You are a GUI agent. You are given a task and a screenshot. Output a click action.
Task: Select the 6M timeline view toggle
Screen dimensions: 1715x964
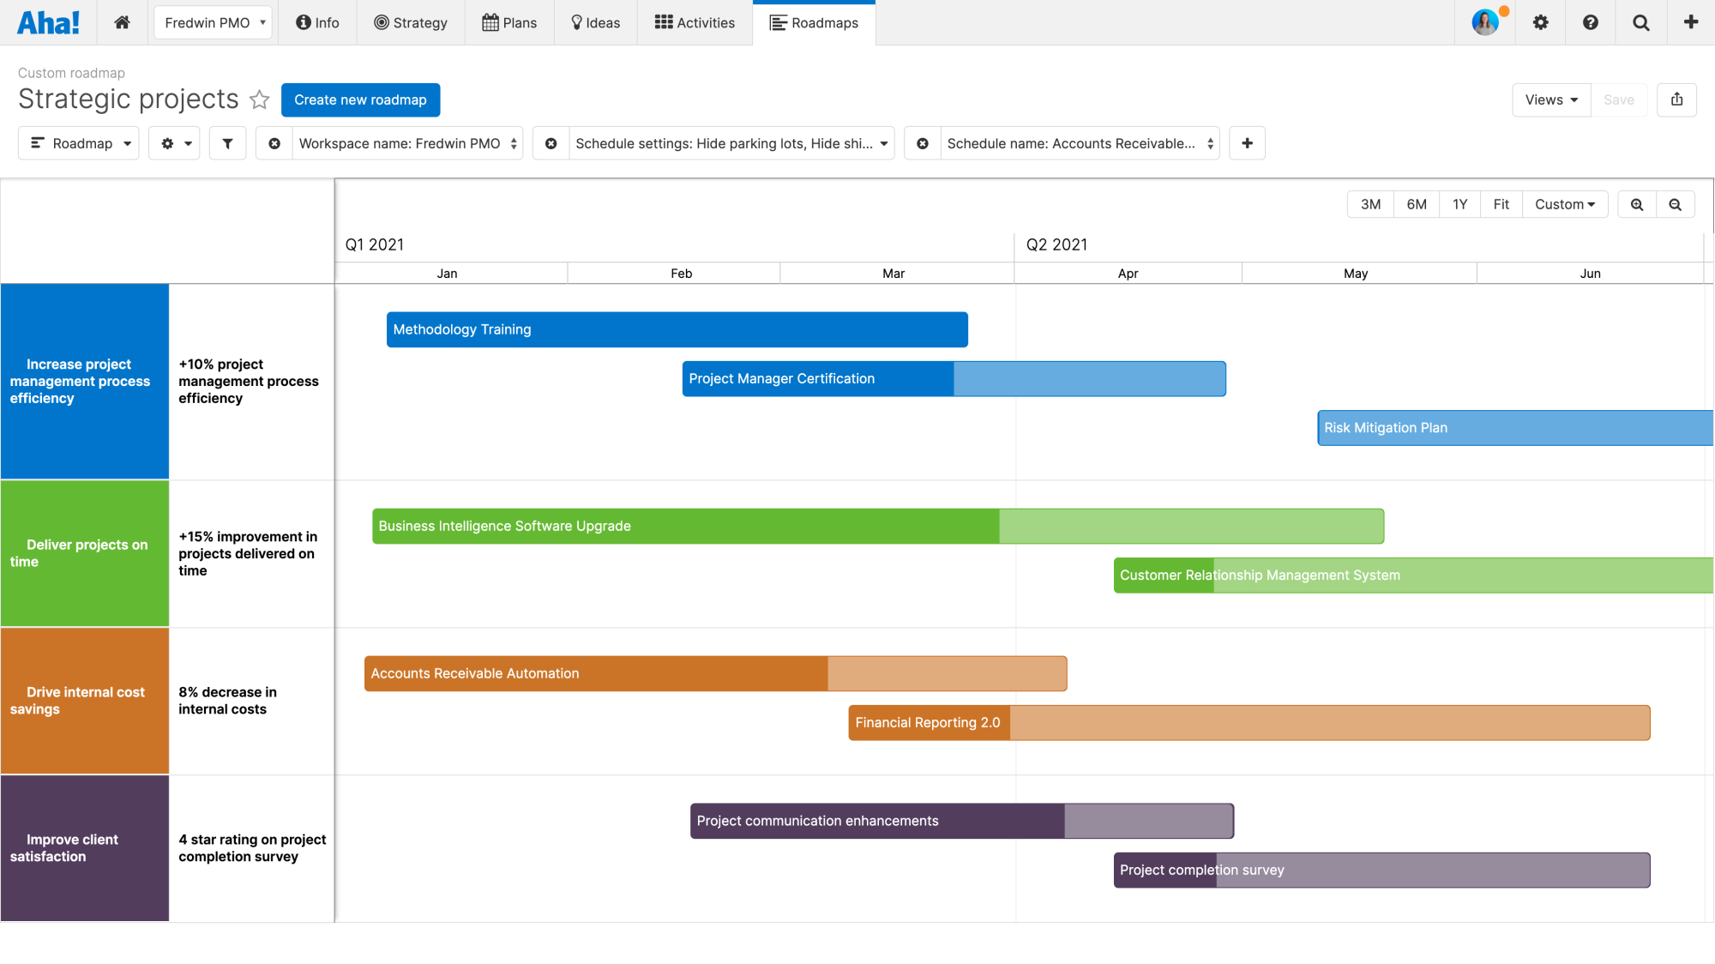tap(1415, 204)
